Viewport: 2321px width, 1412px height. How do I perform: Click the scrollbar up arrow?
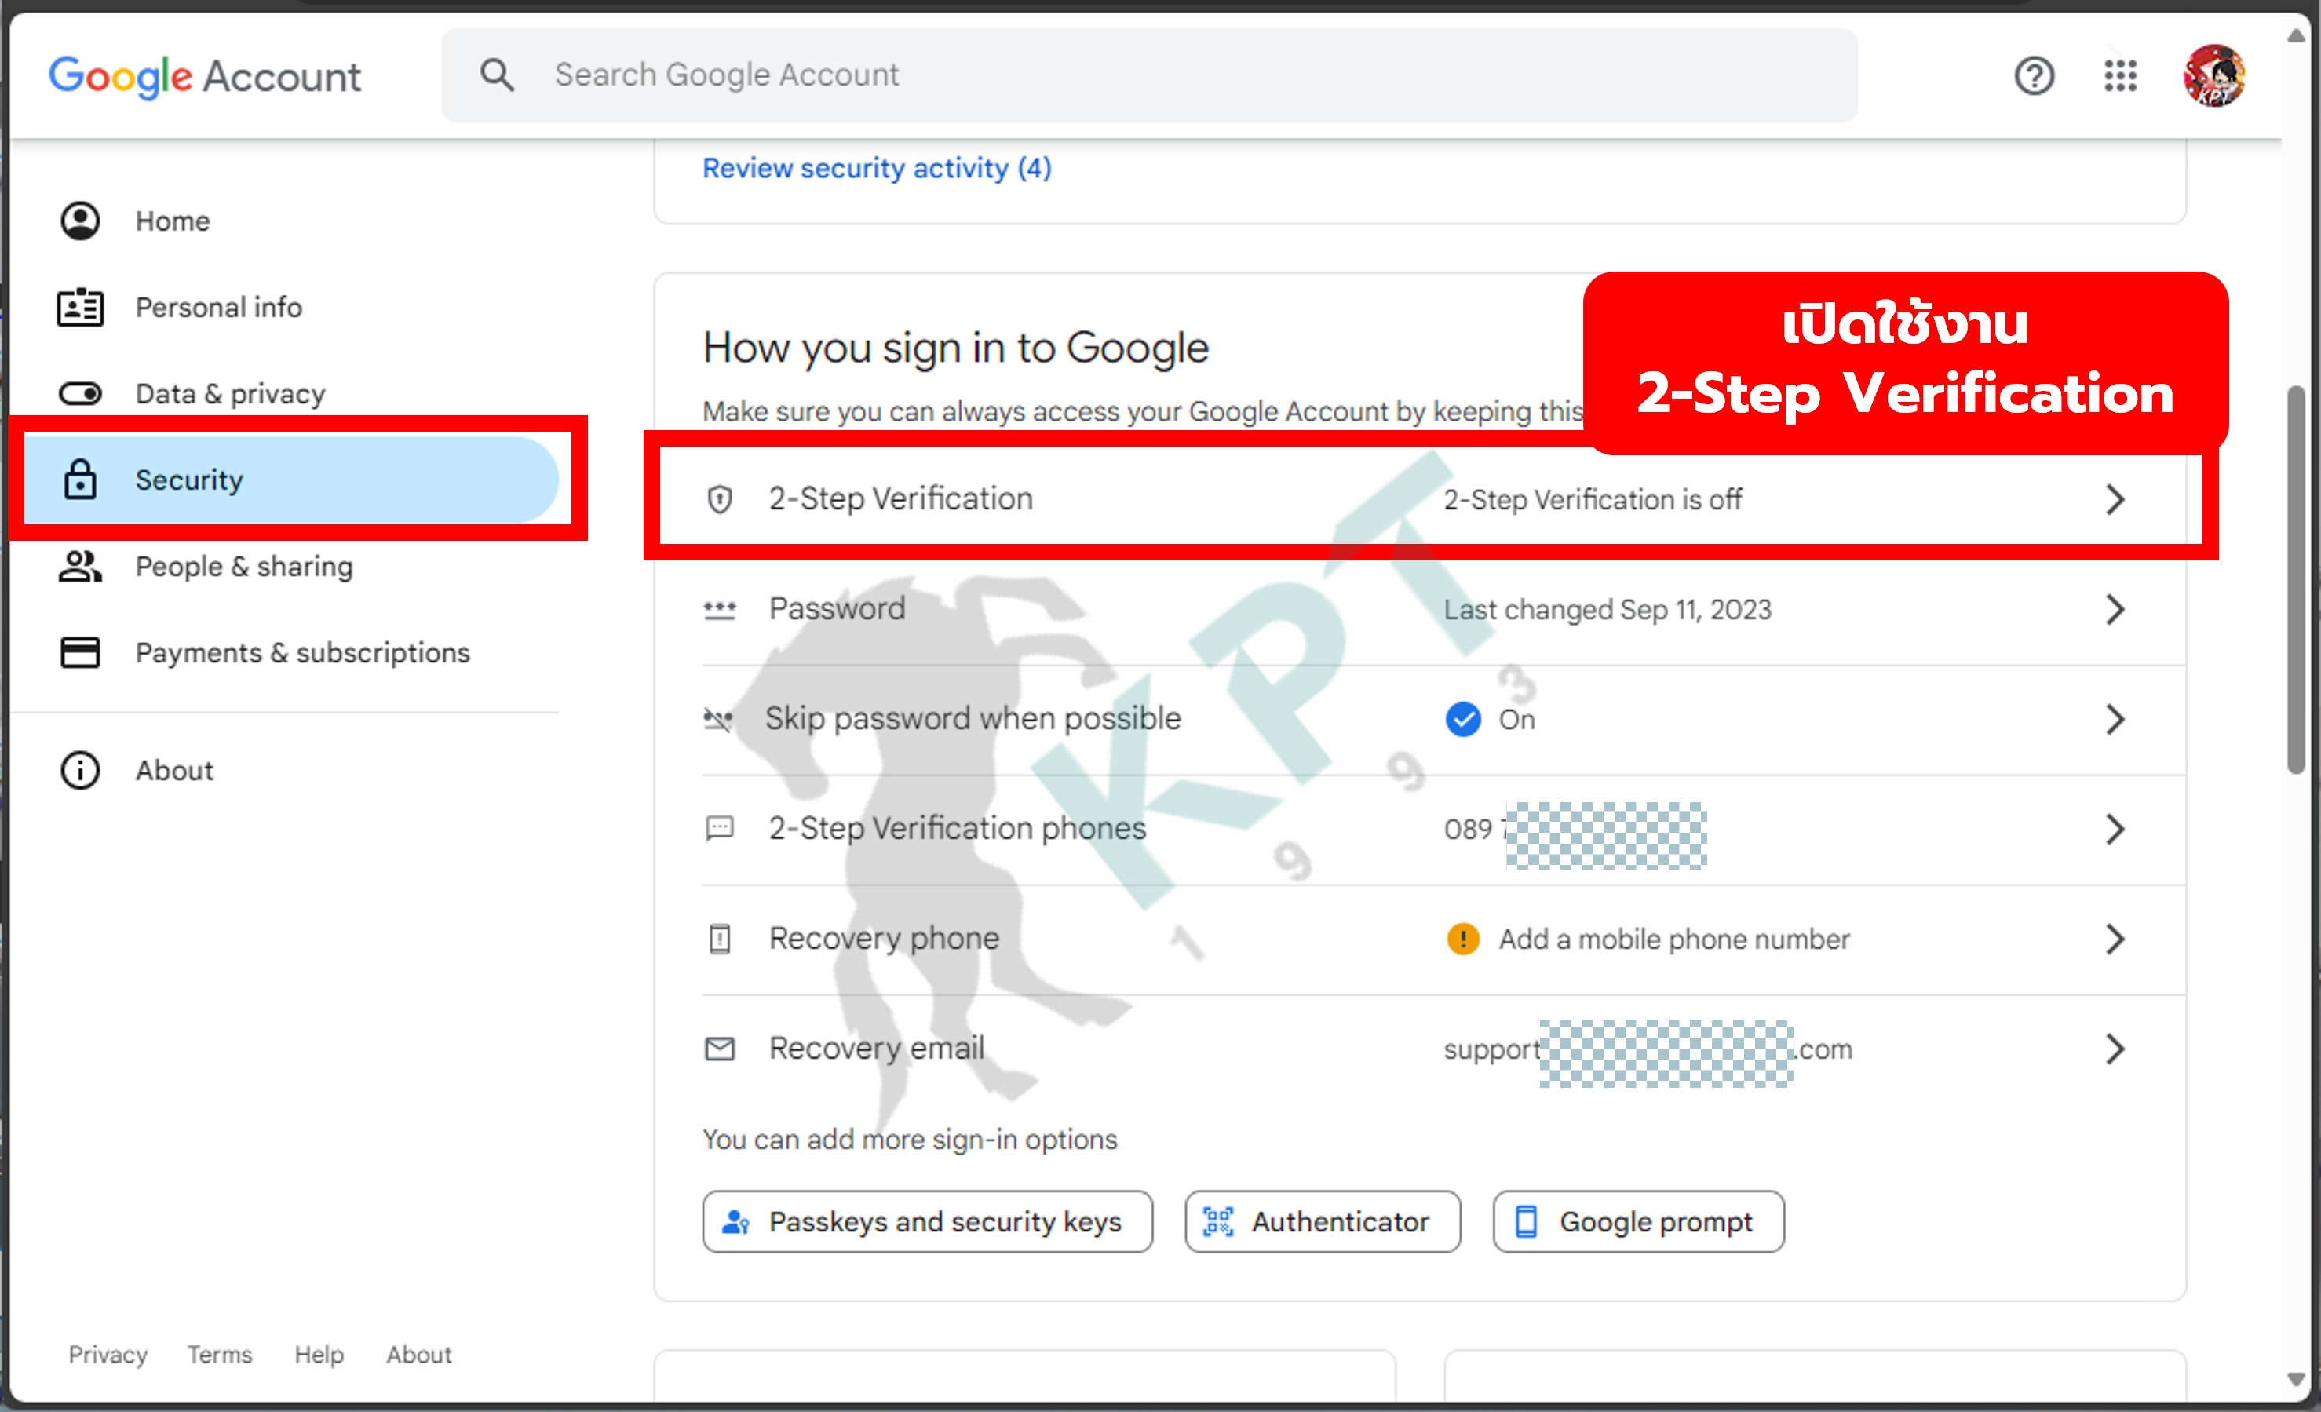point(2296,36)
